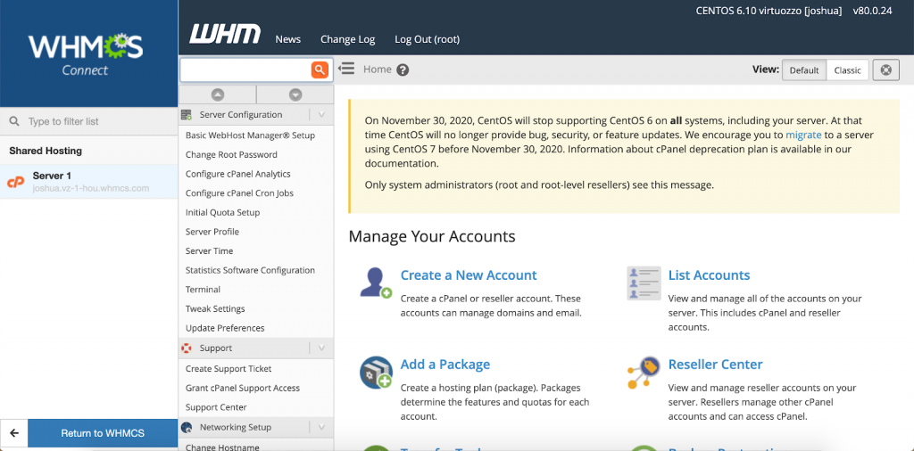Open the List Accounts link
The width and height of the screenshot is (914, 451).
[710, 275]
